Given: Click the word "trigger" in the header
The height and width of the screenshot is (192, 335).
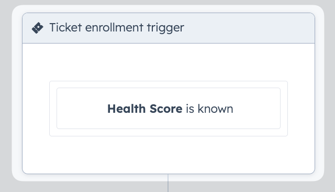Looking at the screenshot, I should [165, 28].
